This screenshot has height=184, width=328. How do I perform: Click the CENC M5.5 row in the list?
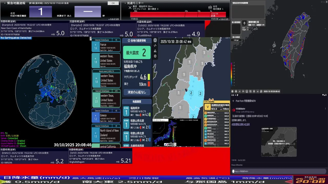pyautogui.click(x=217, y=119)
